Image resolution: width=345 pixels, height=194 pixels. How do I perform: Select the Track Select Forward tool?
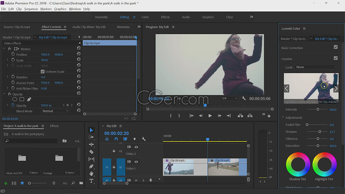coord(91,137)
